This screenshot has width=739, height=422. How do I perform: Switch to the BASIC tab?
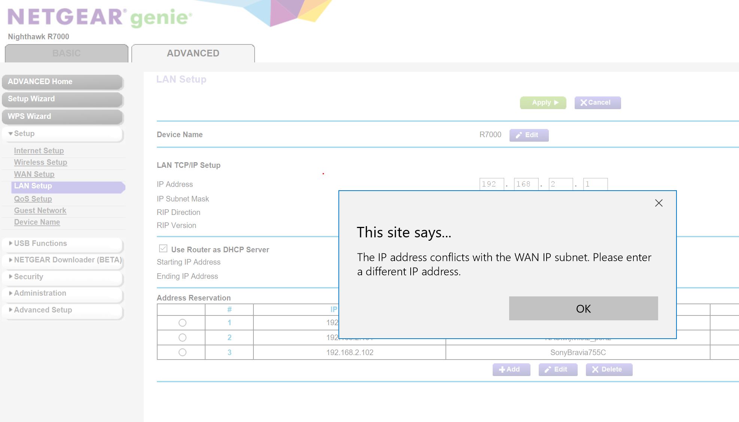click(x=67, y=53)
